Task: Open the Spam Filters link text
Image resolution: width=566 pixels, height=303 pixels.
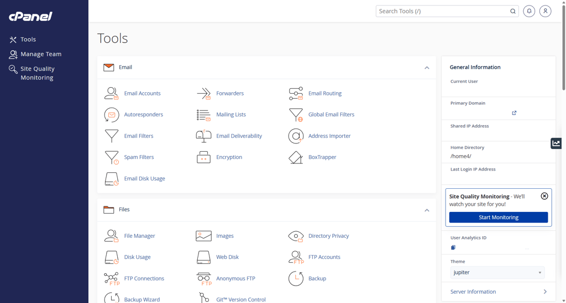Action: 139,157
